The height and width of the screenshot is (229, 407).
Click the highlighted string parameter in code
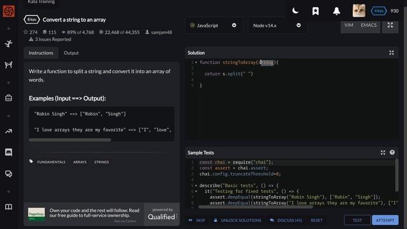266,62
